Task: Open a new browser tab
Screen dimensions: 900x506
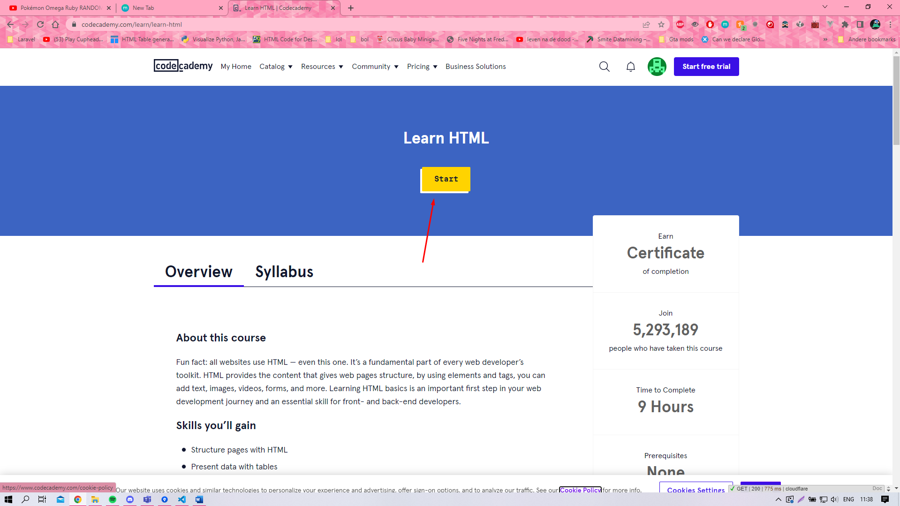Action: (x=351, y=8)
